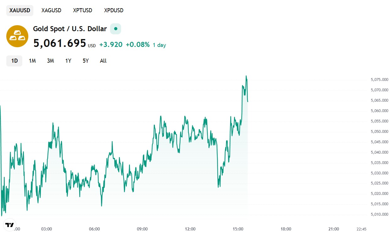This screenshot has width=390, height=233.
Task: Open the Gold Spot / U.S. Dollar title
Action: (70, 29)
